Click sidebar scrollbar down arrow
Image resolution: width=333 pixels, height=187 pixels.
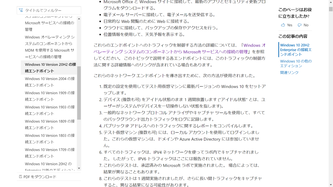pos(79,168)
